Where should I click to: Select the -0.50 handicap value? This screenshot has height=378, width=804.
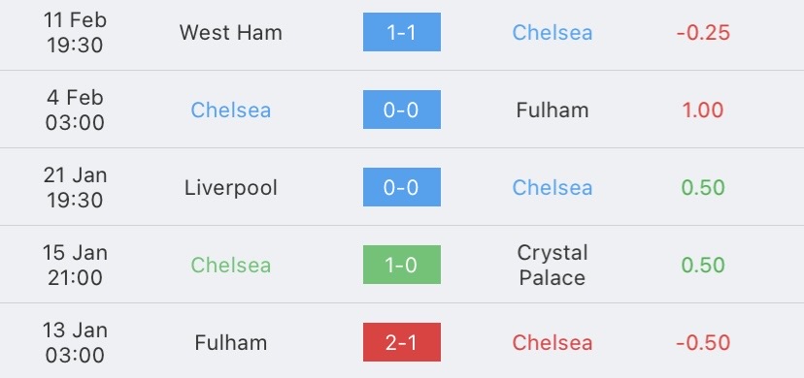(x=703, y=343)
